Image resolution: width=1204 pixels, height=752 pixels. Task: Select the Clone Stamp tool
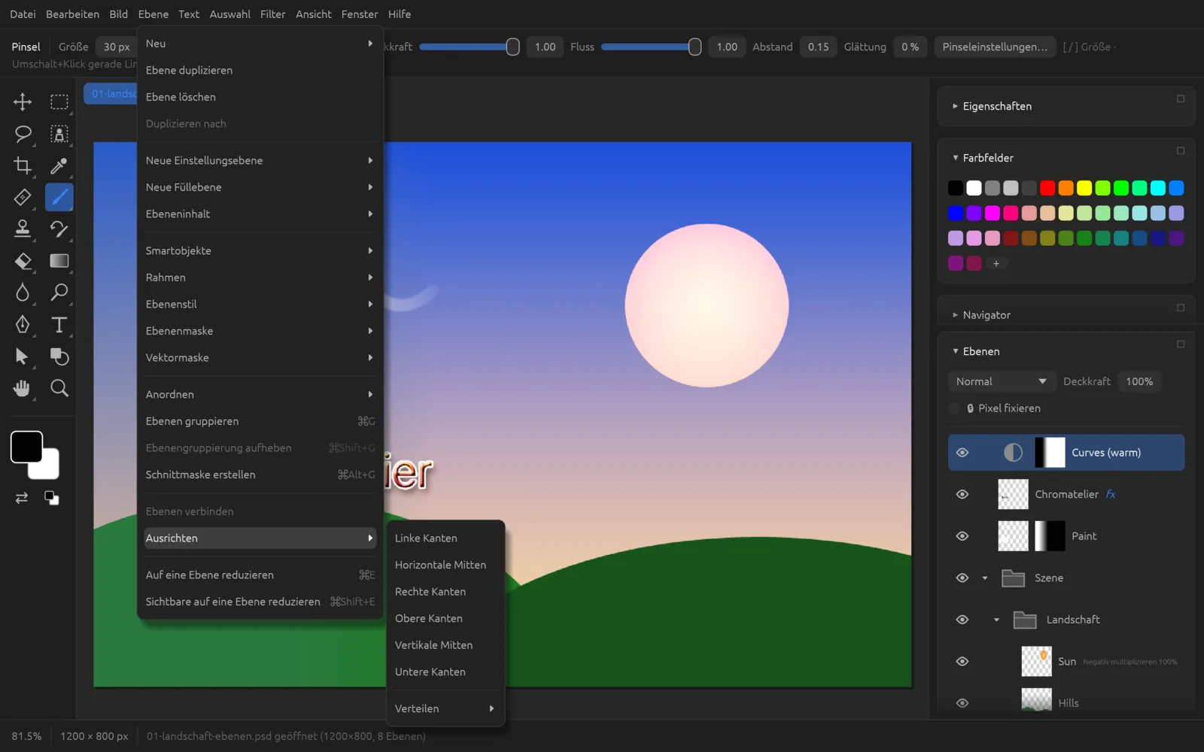coord(23,229)
